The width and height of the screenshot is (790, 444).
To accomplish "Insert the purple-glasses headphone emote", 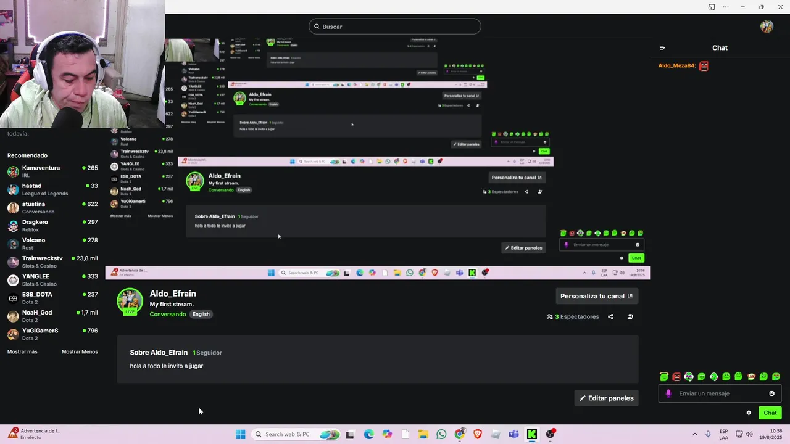I will point(689,376).
